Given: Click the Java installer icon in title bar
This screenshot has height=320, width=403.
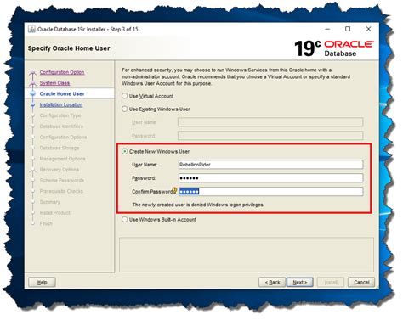Looking at the screenshot, I should click(31, 29).
